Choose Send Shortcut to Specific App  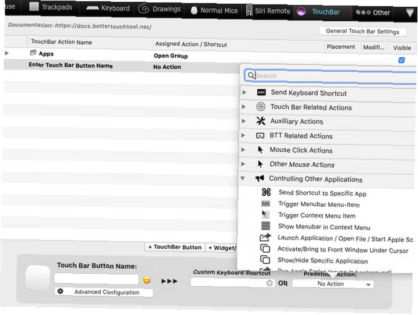[x=323, y=193]
